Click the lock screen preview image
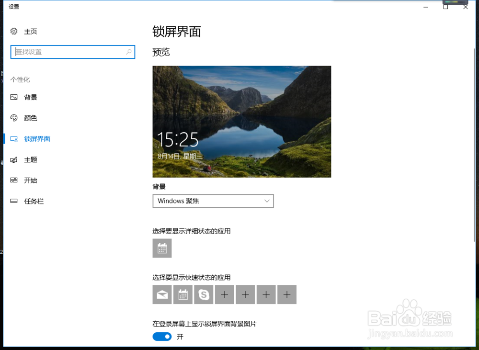This screenshot has height=350, width=479. [241, 121]
